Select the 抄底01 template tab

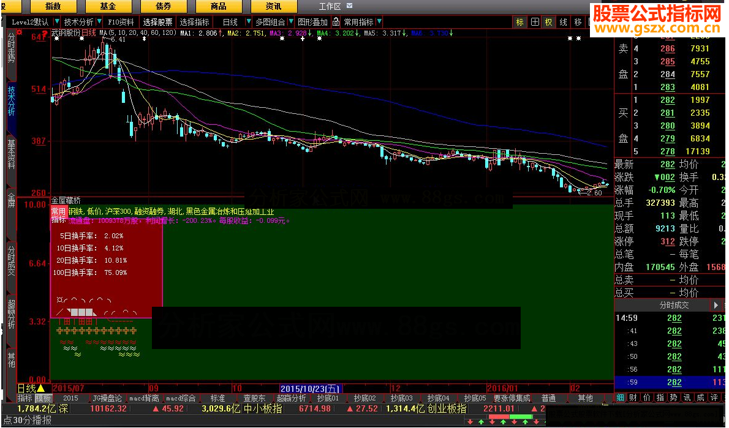click(328, 398)
